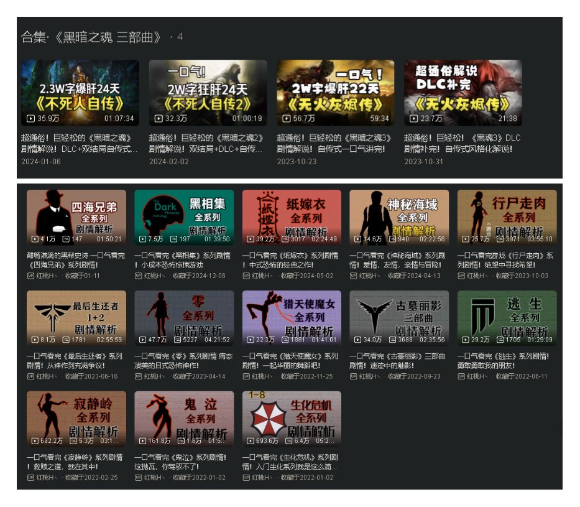Image resolution: width=580 pixels, height=507 pixels.
Task: Open title 超通俗！巨轻松！《黑魂3》DLC剧情补完
Action: point(463,144)
